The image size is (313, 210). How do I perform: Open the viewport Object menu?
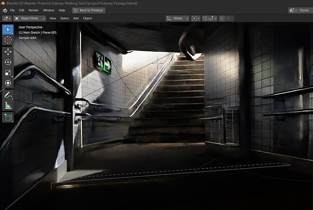point(88,19)
